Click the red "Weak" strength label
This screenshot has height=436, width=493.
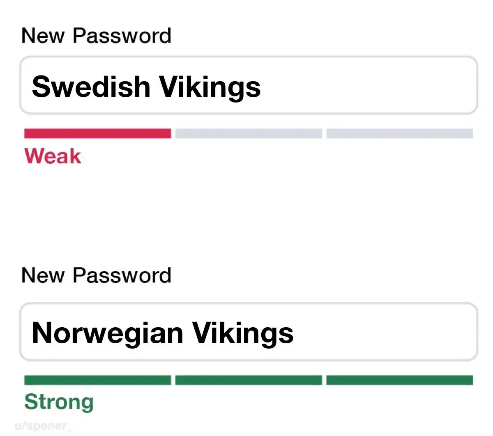click(53, 156)
